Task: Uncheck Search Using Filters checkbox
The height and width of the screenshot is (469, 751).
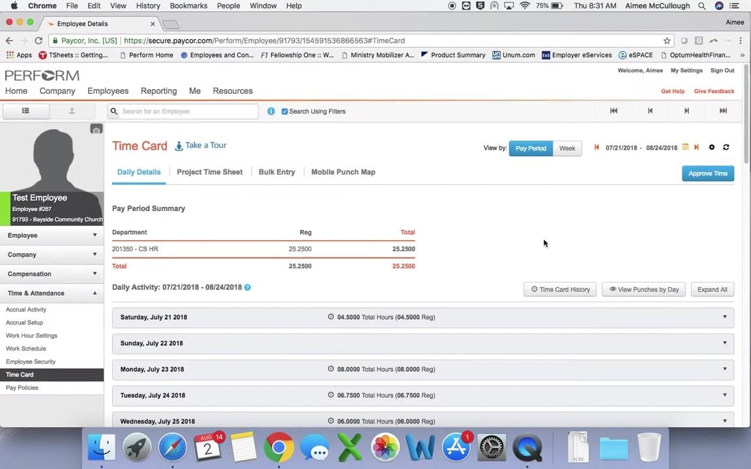Action: point(284,111)
